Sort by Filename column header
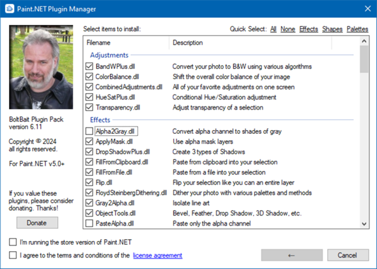This screenshot has width=377, height=269. 127,43
